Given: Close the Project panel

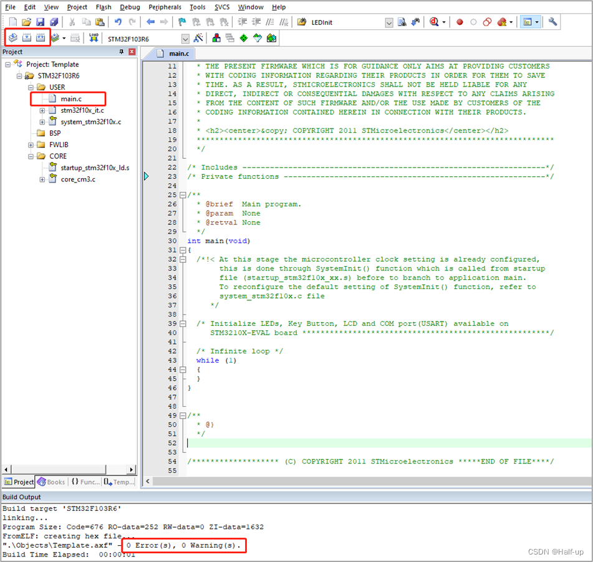Looking at the screenshot, I should pyautogui.click(x=132, y=52).
